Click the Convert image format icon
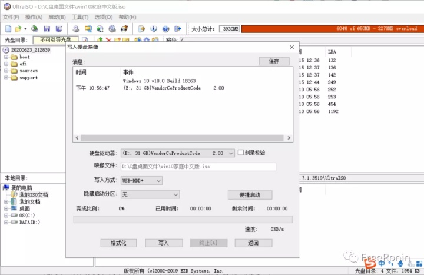The width and height of the screenshot is (424, 275). click(x=100, y=29)
